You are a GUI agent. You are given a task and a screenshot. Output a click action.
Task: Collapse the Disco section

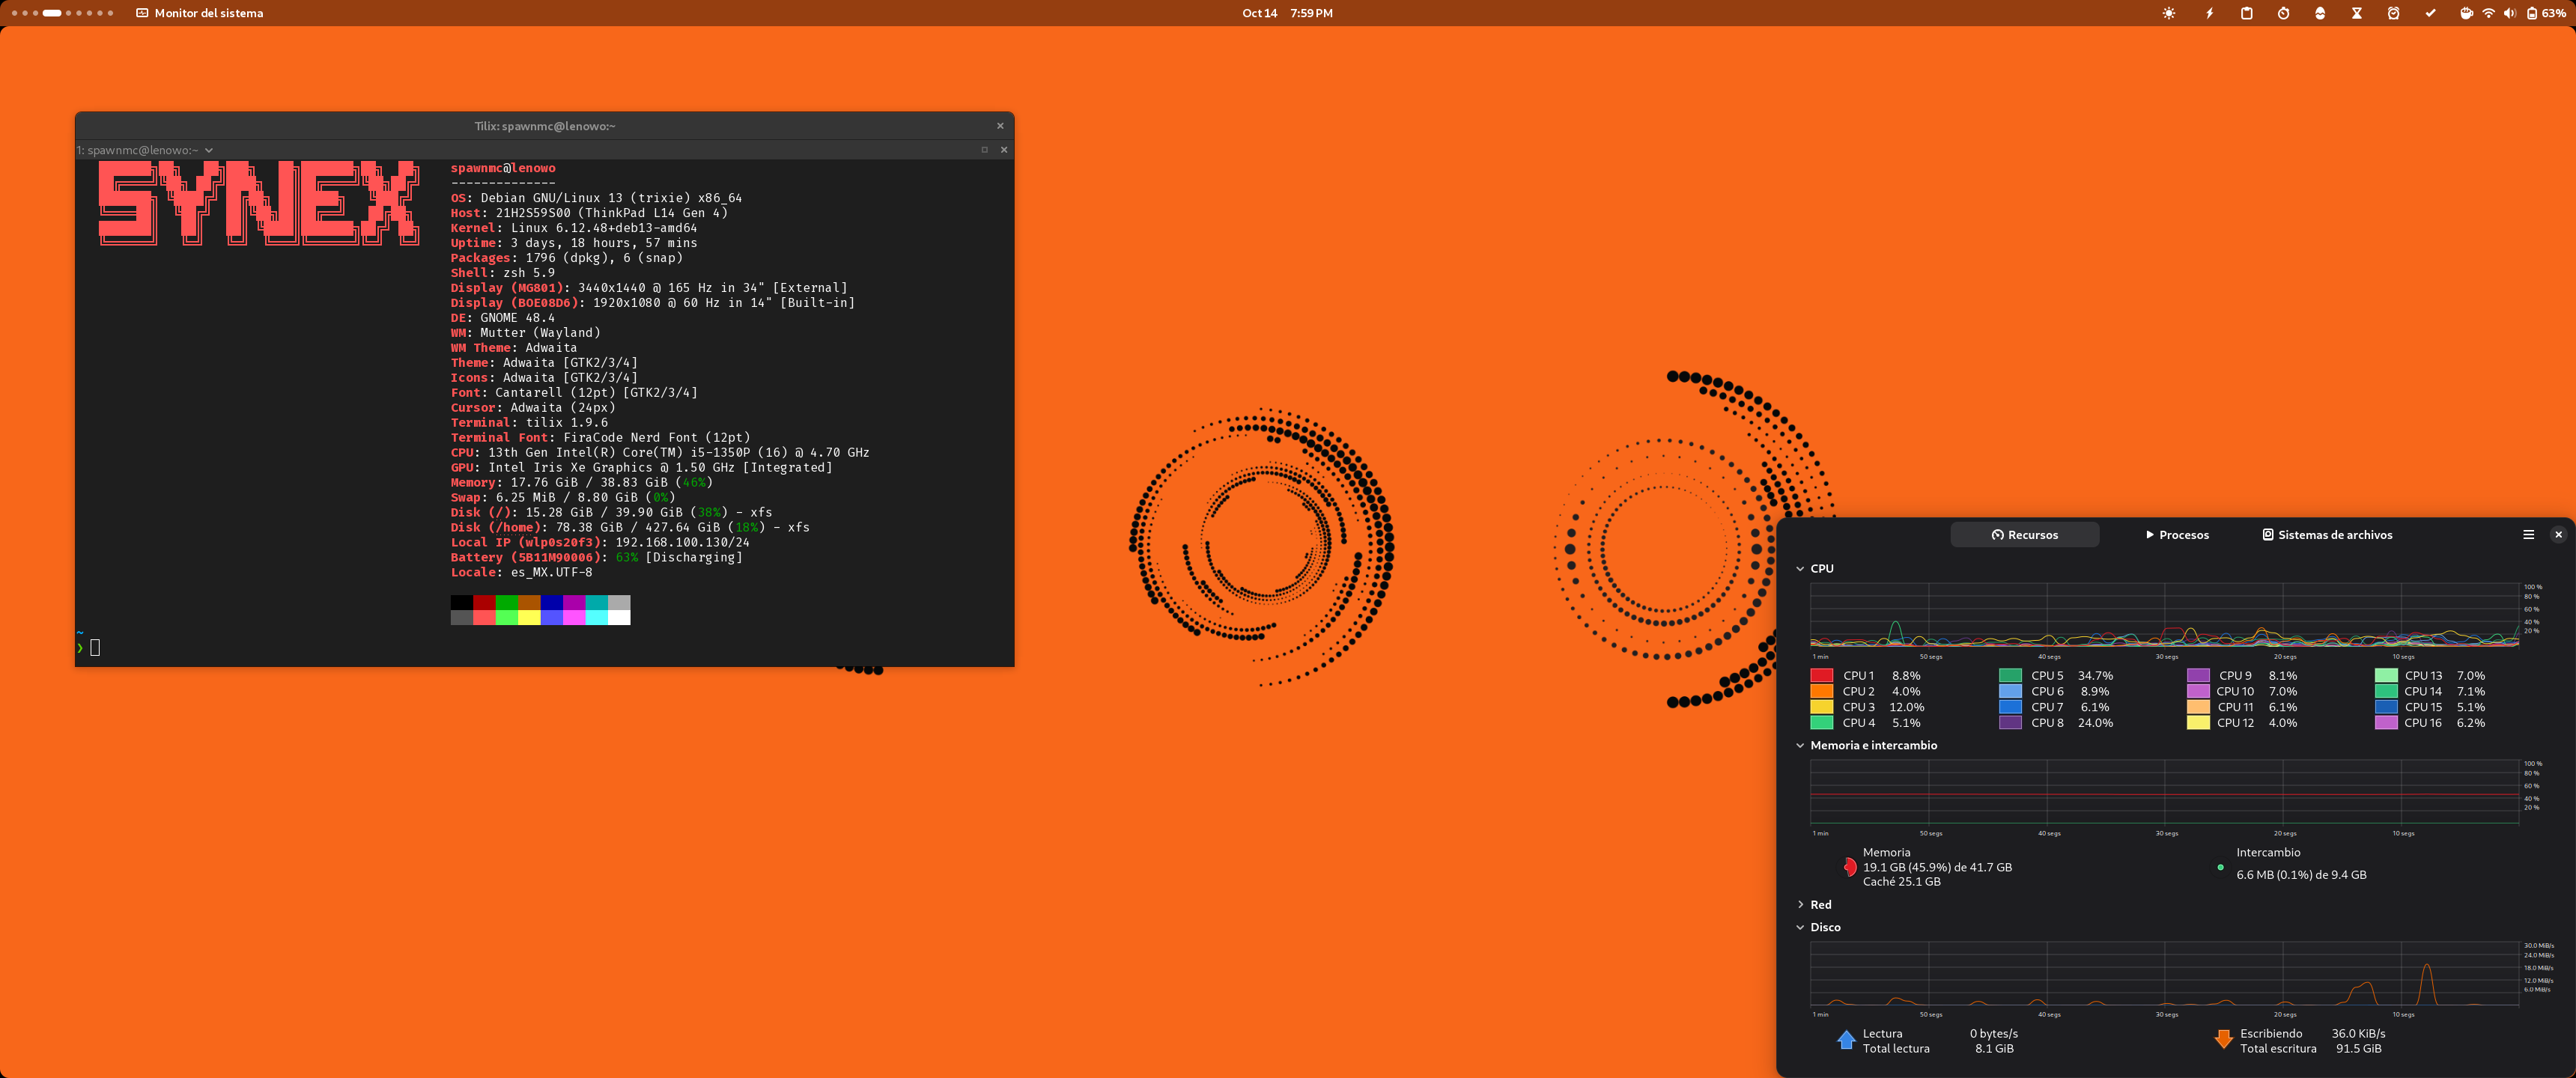pyautogui.click(x=1800, y=927)
